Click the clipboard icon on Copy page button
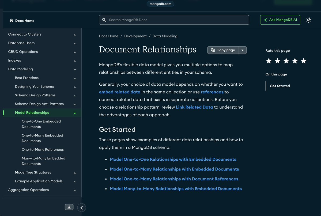Viewport: 321px width, 216px height. point(212,50)
